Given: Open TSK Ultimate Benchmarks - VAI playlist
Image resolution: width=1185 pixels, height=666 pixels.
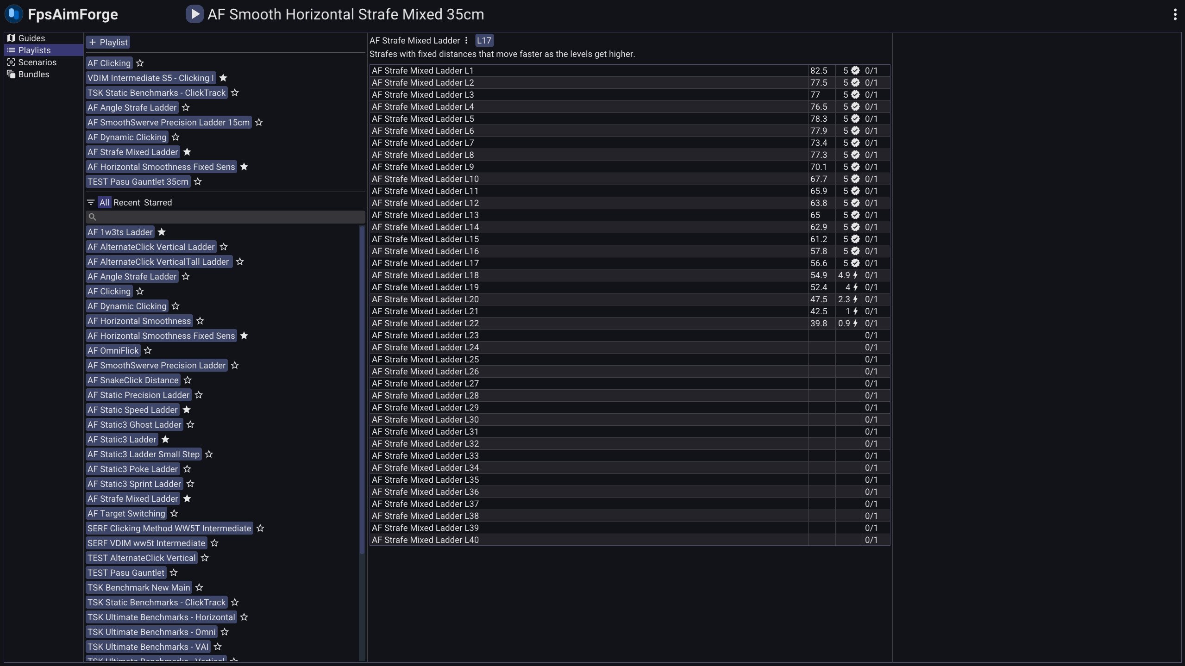Looking at the screenshot, I should pos(148,647).
